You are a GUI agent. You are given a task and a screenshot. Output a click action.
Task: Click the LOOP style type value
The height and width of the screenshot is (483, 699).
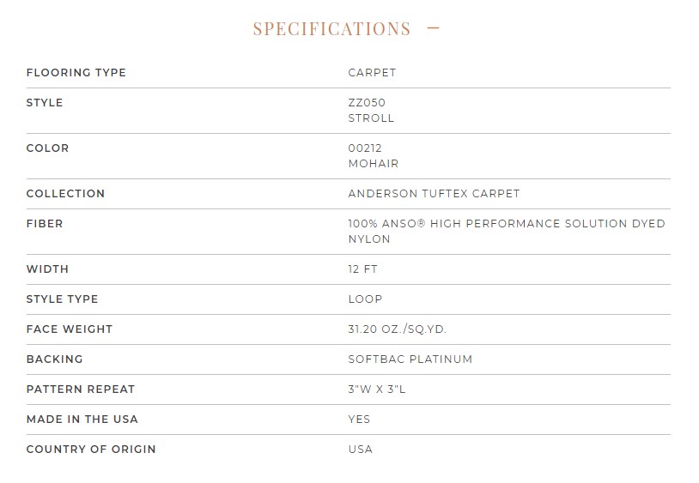[365, 299]
